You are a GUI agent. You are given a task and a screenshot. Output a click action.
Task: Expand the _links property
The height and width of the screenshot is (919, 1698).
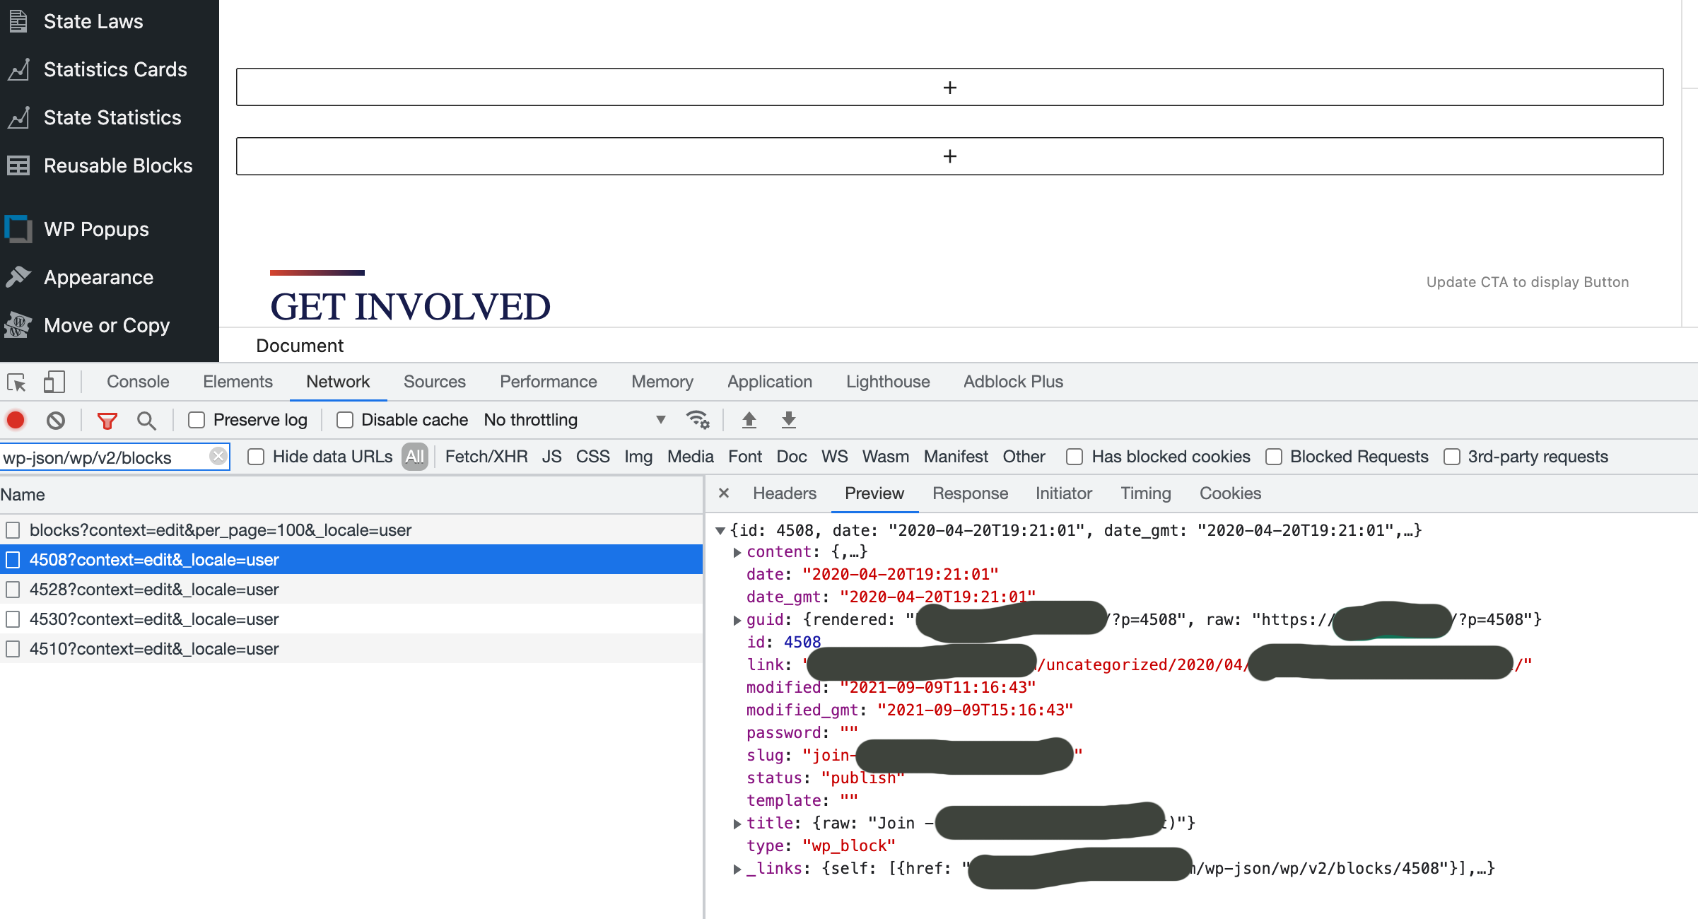[x=737, y=869]
